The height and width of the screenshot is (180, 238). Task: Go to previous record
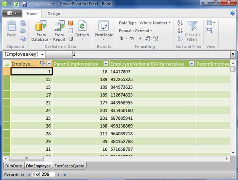coord(29,175)
